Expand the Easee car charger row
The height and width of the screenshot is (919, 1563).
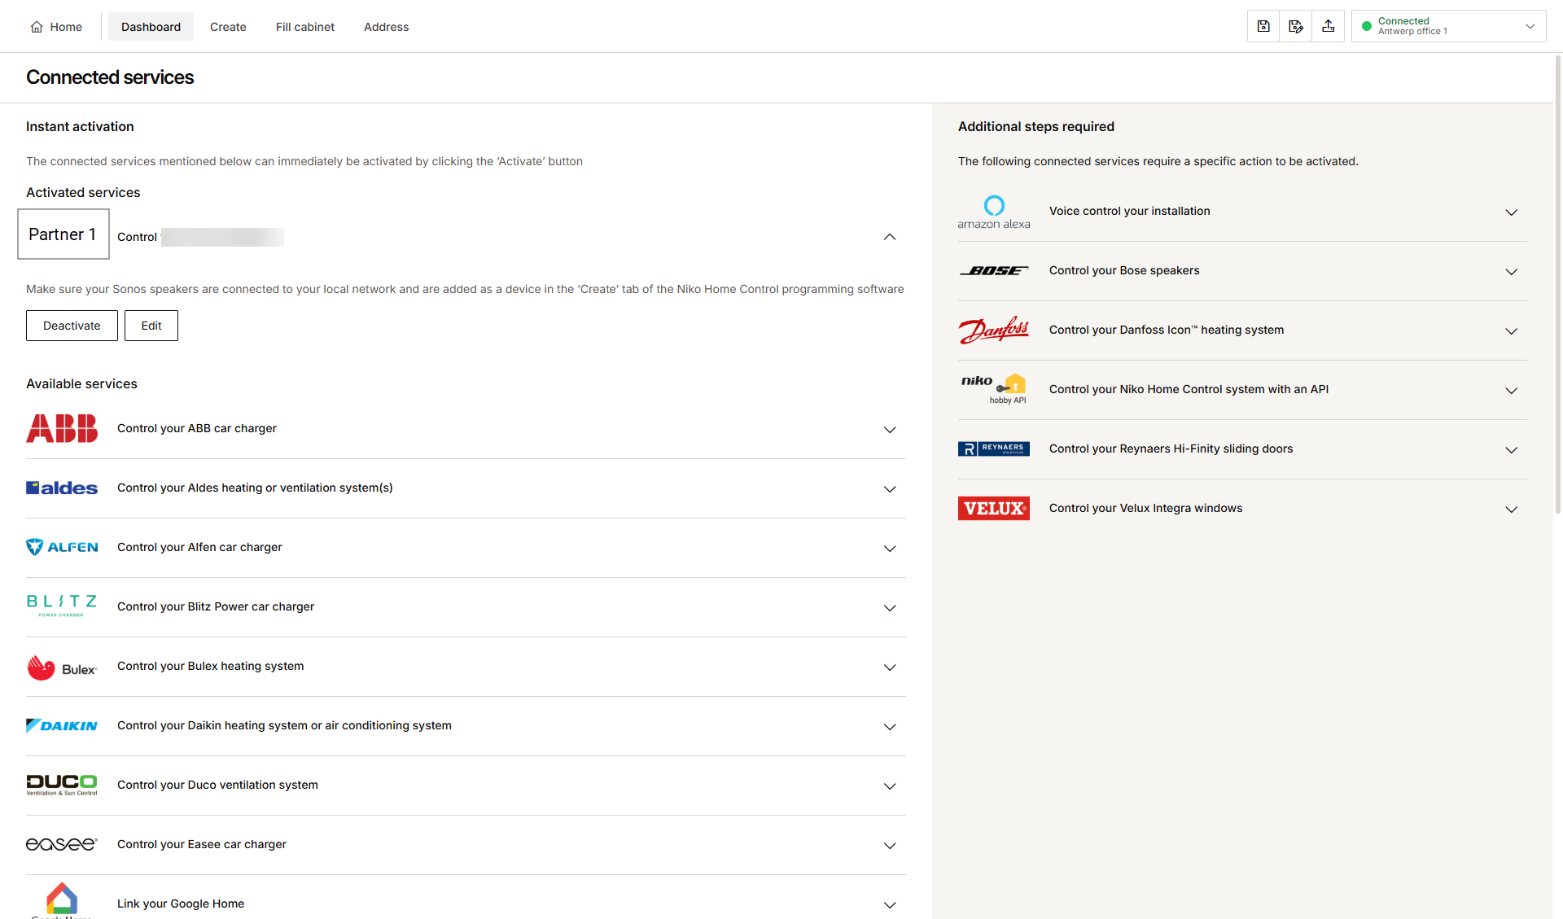tap(890, 846)
